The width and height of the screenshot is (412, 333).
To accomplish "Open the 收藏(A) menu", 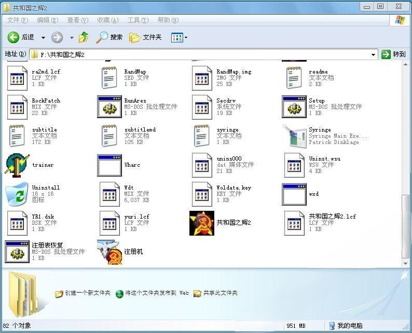I will pos(108,20).
